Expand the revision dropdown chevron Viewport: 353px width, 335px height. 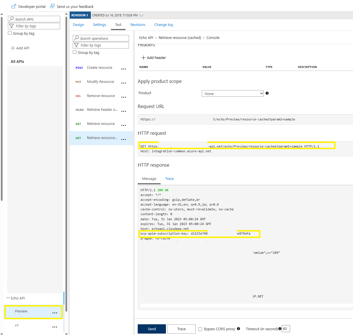click(x=141, y=15)
